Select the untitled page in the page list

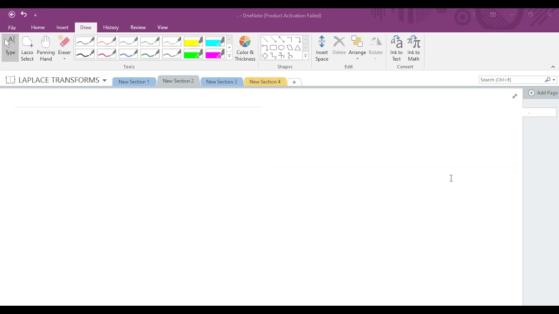[x=540, y=113]
